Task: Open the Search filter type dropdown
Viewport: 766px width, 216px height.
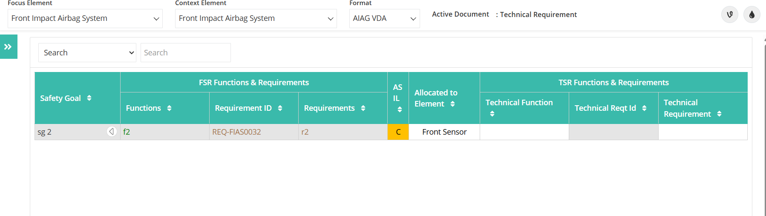Action: coord(87,52)
